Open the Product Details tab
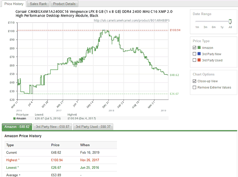Image resolution: width=238 pixels, height=177 pixels. (x=64, y=4)
